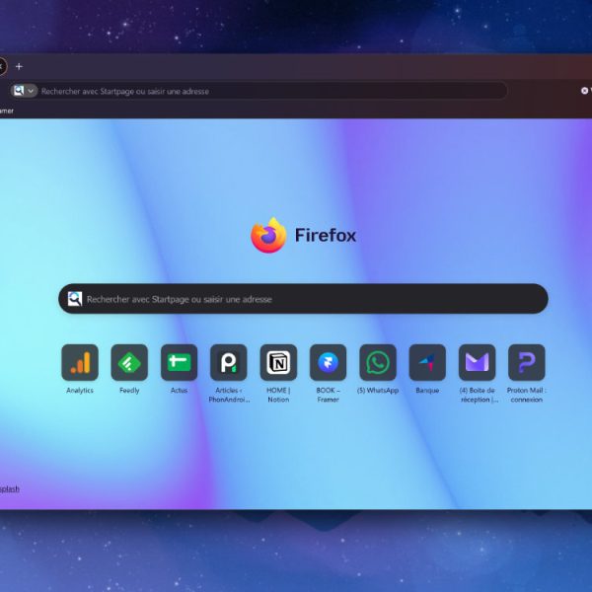Open the WhatsApp shortcut tile
Viewport: 592px width, 592px height.
tap(378, 362)
